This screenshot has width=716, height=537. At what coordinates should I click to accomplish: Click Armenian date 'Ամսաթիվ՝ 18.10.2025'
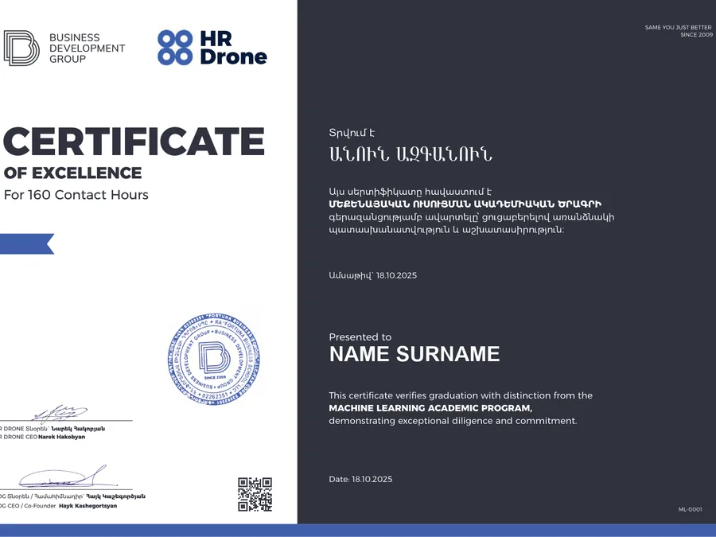click(x=372, y=275)
